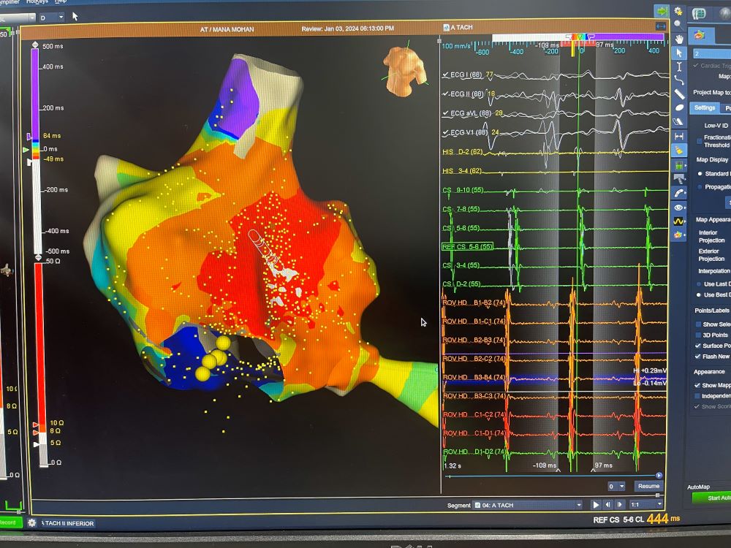Click the A TACH title icon
The height and width of the screenshot is (548, 731).
click(446, 28)
